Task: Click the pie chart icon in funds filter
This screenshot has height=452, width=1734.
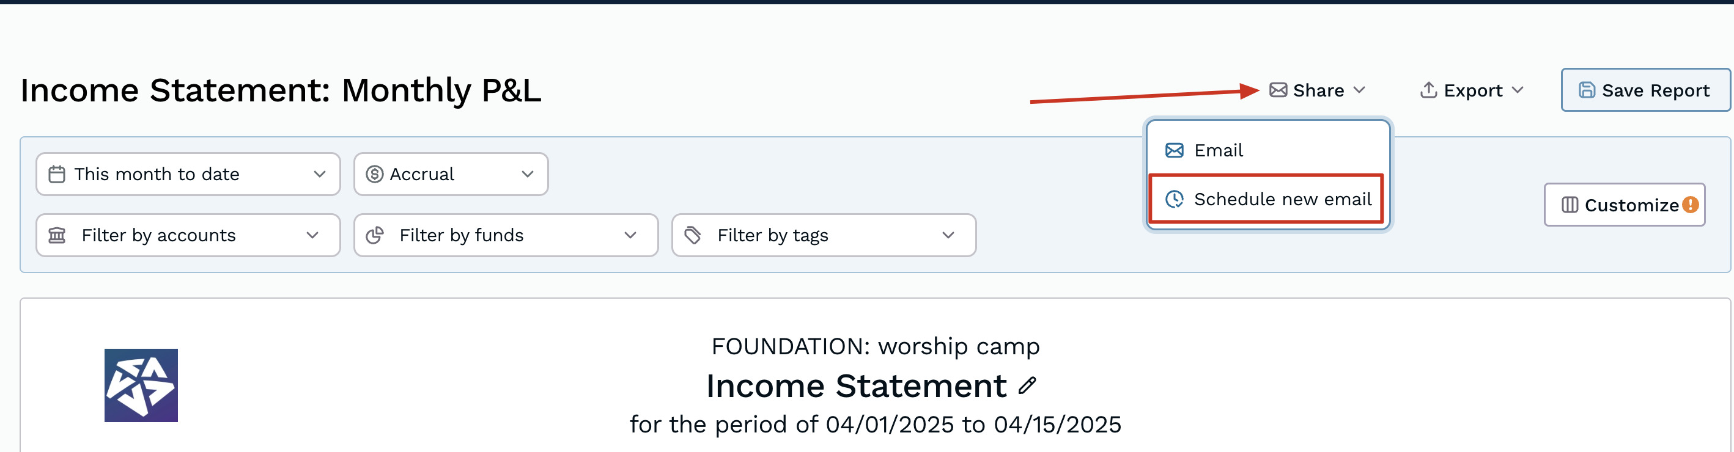Action: click(x=374, y=235)
